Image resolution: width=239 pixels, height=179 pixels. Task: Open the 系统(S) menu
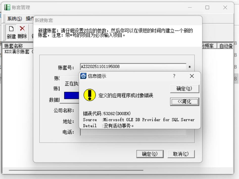(15, 19)
